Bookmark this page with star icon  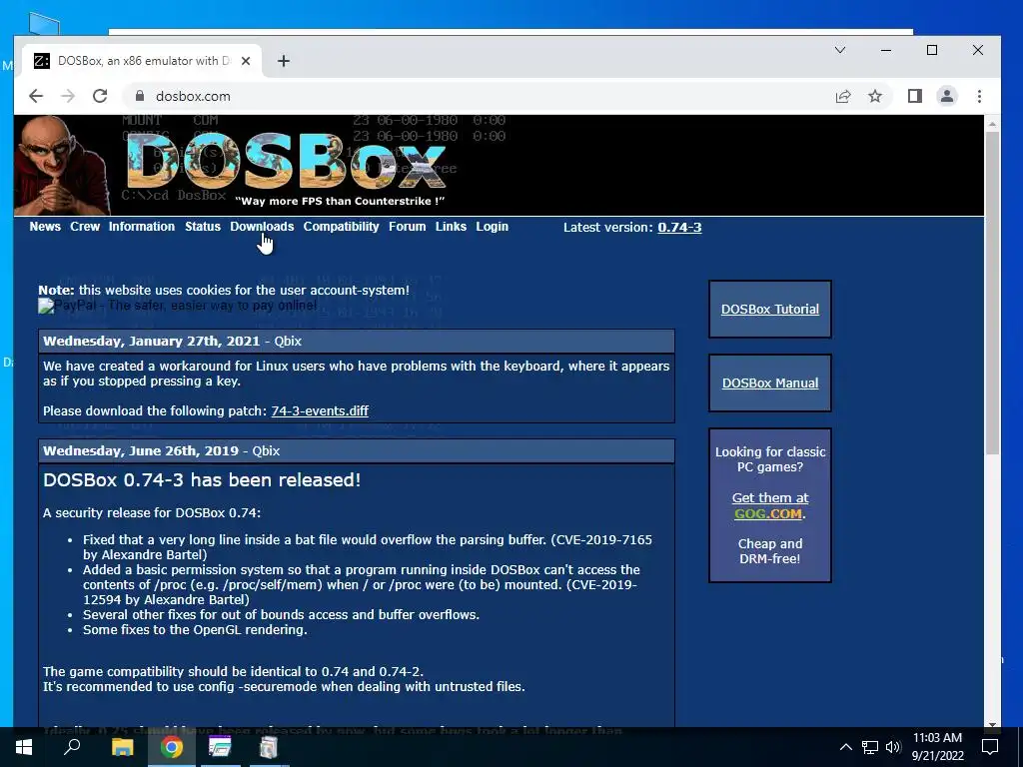click(875, 97)
